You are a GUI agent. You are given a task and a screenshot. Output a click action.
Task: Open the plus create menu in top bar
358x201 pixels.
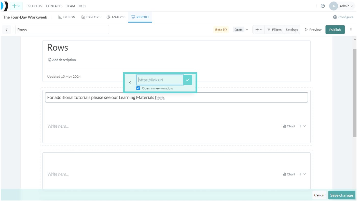pyautogui.click(x=16, y=6)
